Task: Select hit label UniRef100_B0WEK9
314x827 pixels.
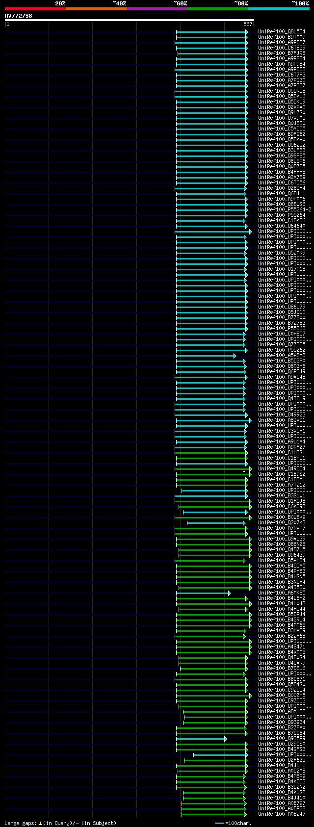Action: [282, 517]
